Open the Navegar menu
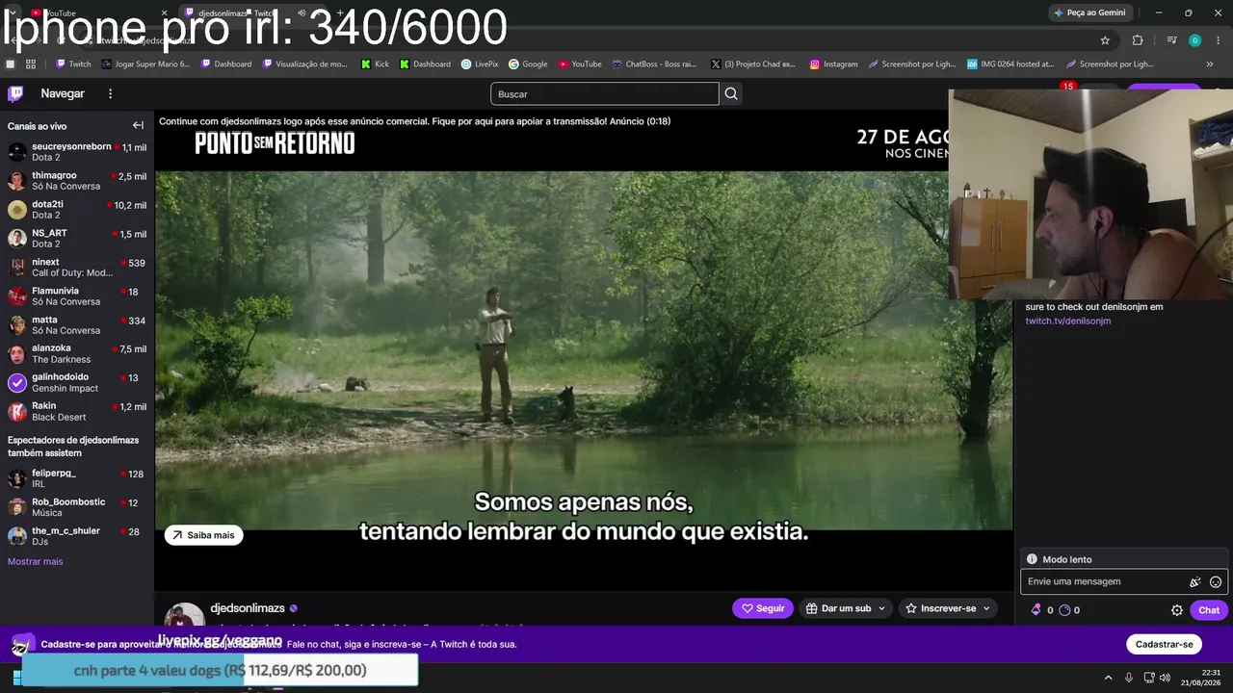 tap(63, 93)
